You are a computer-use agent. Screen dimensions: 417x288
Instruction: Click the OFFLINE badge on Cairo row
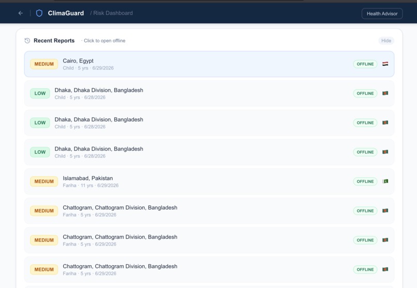(x=365, y=64)
